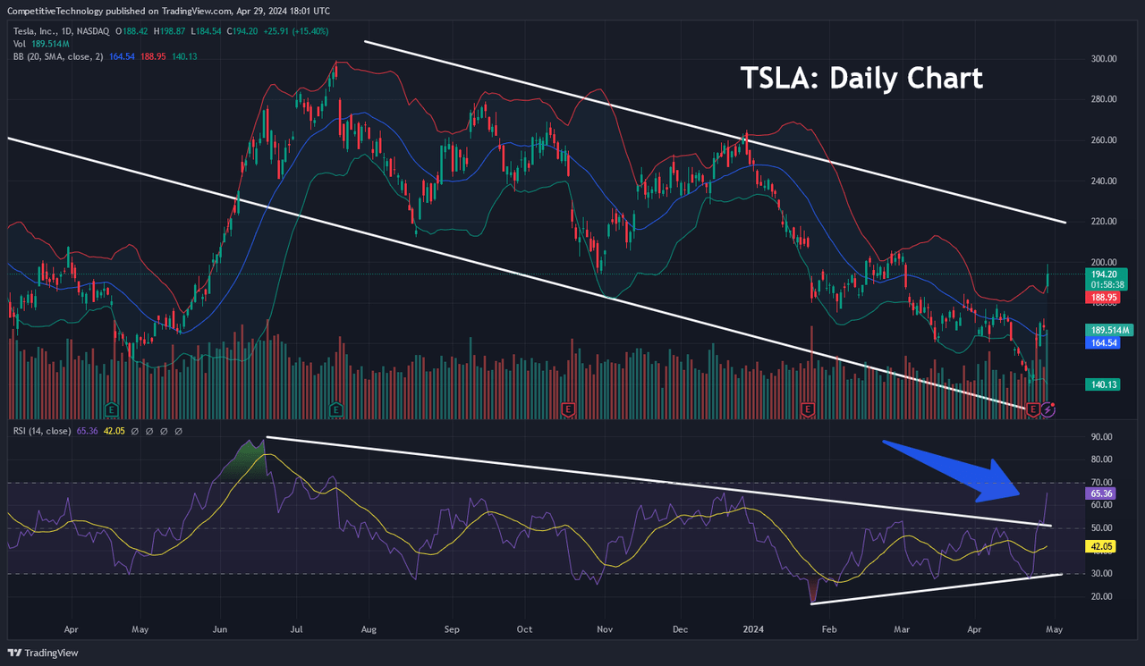
Task: Click the 240.00 price axis tick
Action: tap(1104, 181)
